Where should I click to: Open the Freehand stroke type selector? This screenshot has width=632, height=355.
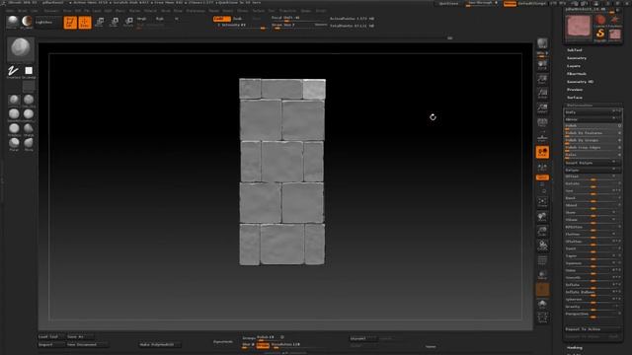[13, 71]
